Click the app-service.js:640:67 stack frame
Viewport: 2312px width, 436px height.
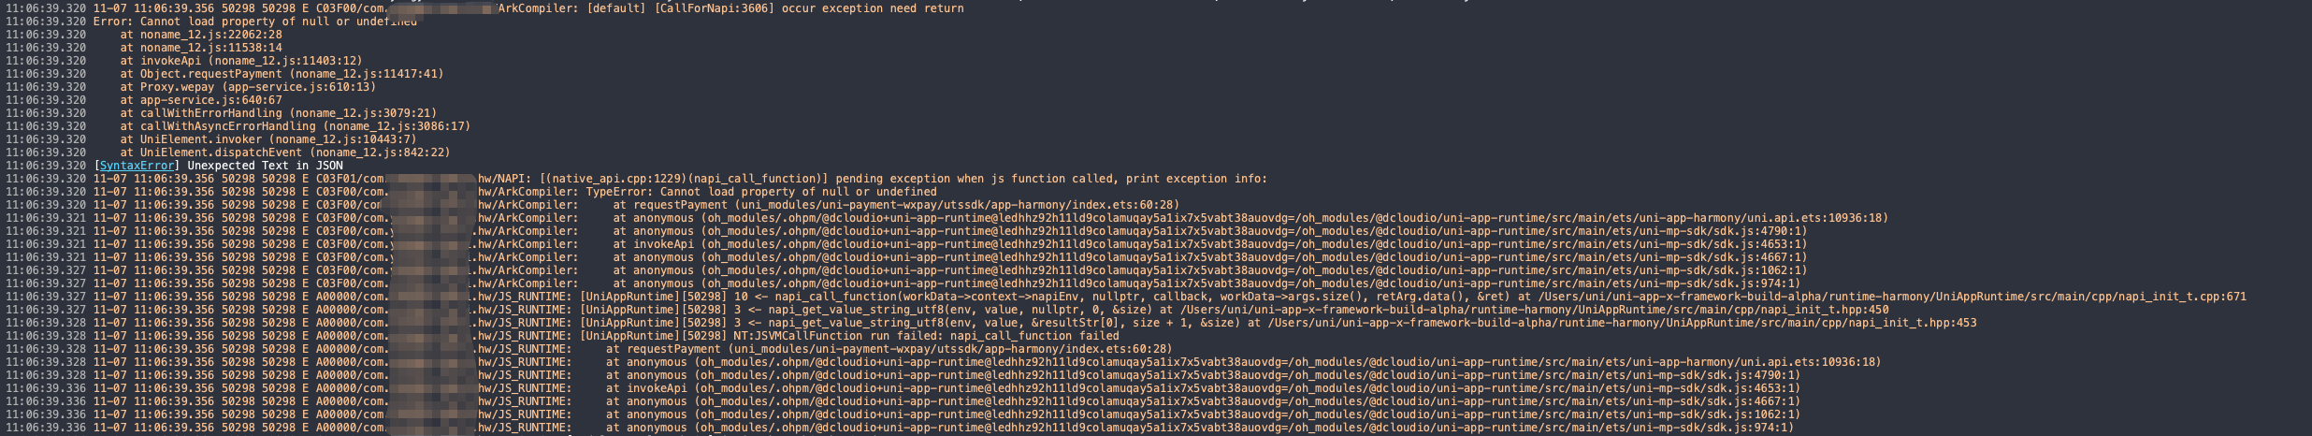(210, 100)
